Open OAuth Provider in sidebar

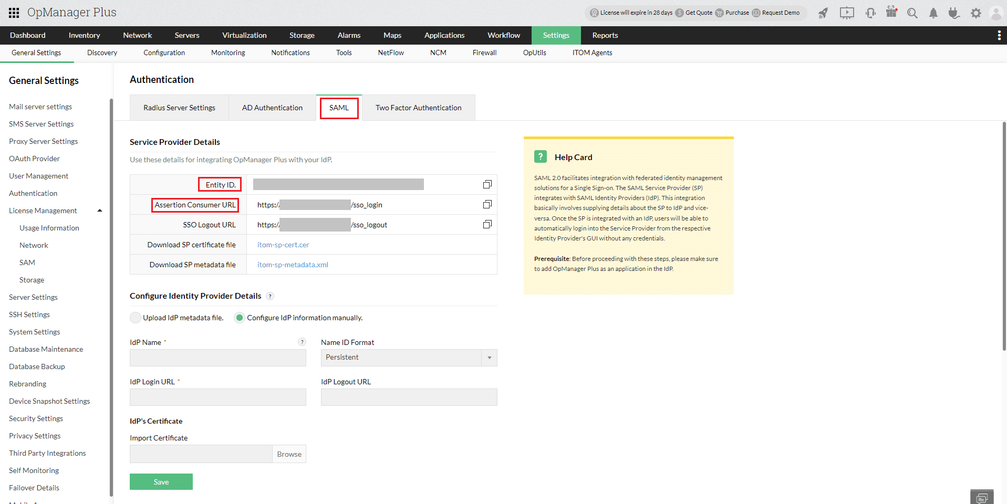click(x=34, y=159)
